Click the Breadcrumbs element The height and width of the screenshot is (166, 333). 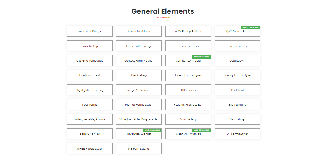point(237,46)
